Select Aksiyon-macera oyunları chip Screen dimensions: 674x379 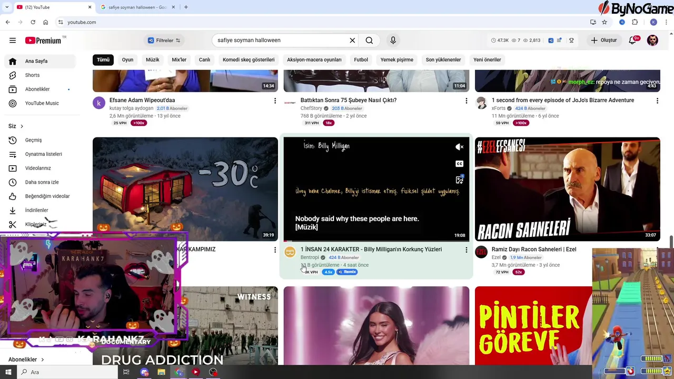(314, 59)
